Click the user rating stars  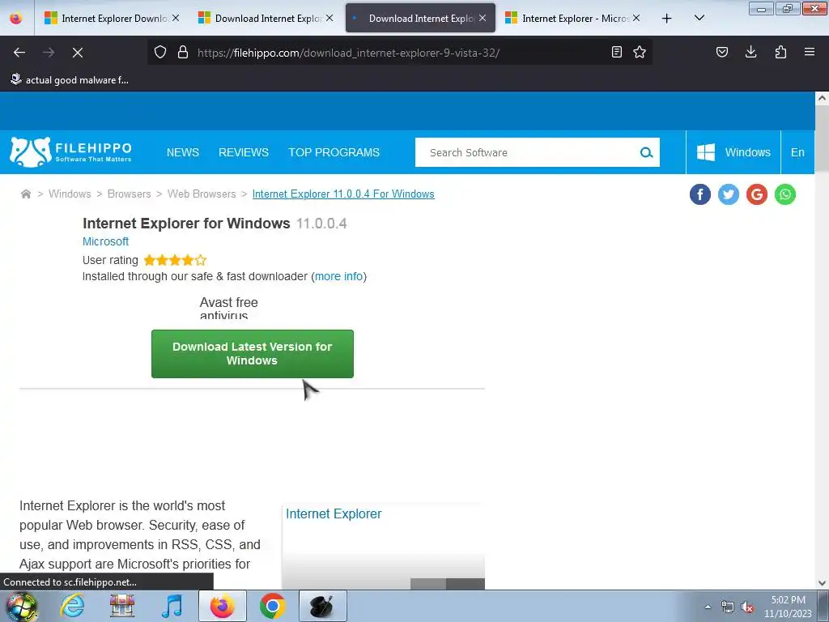click(x=175, y=260)
